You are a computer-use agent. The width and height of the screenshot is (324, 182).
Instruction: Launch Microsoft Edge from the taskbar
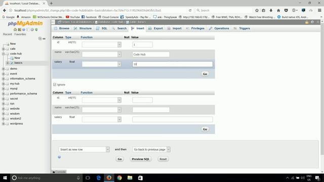point(99,177)
